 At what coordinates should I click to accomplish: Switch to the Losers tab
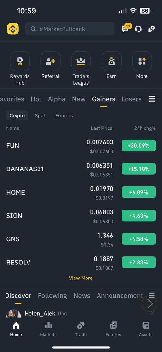(x=132, y=99)
